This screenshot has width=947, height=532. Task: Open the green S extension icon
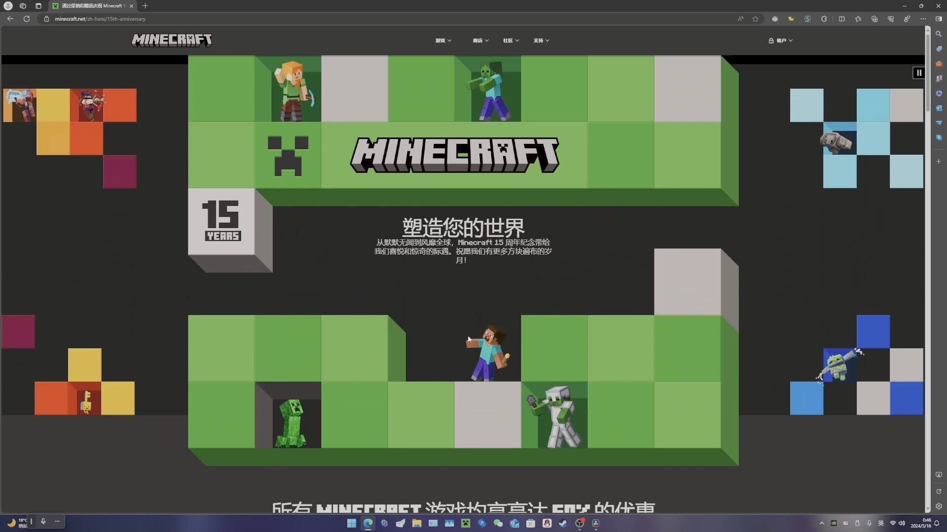point(807,19)
